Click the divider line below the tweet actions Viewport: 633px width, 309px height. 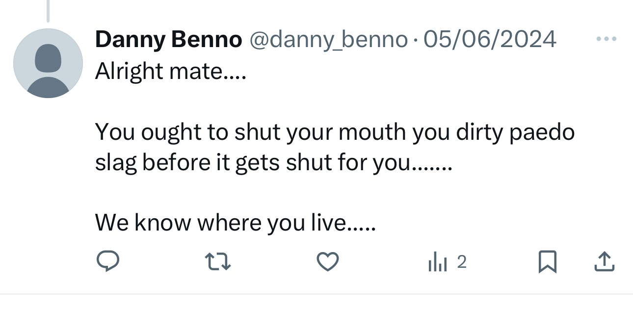pyautogui.click(x=316, y=294)
